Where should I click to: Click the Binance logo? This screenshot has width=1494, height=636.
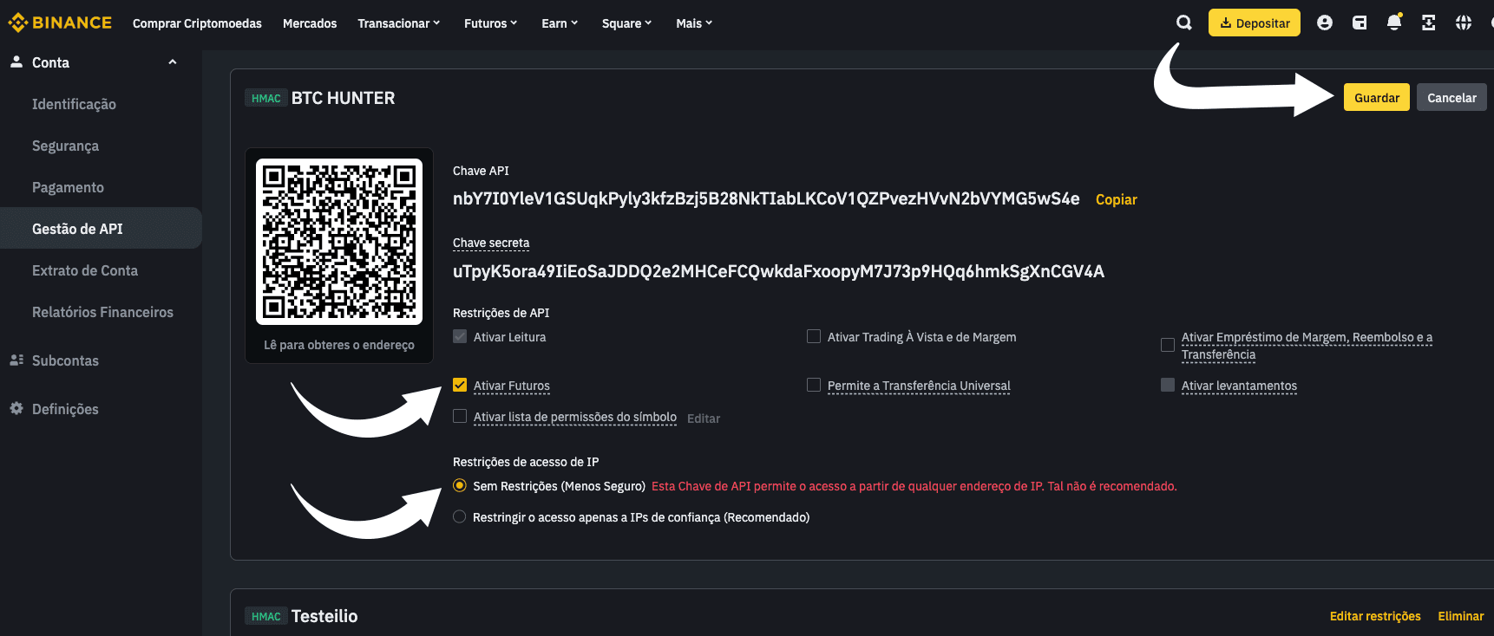point(60,23)
